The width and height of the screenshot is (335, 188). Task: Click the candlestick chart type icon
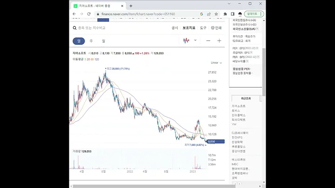(186, 40)
